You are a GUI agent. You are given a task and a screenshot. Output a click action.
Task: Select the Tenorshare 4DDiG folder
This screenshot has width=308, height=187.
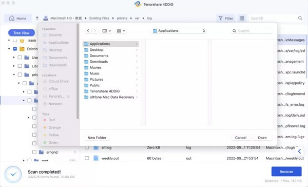tap(111, 91)
